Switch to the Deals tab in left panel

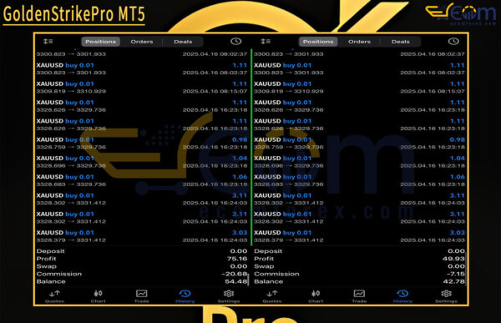click(183, 42)
